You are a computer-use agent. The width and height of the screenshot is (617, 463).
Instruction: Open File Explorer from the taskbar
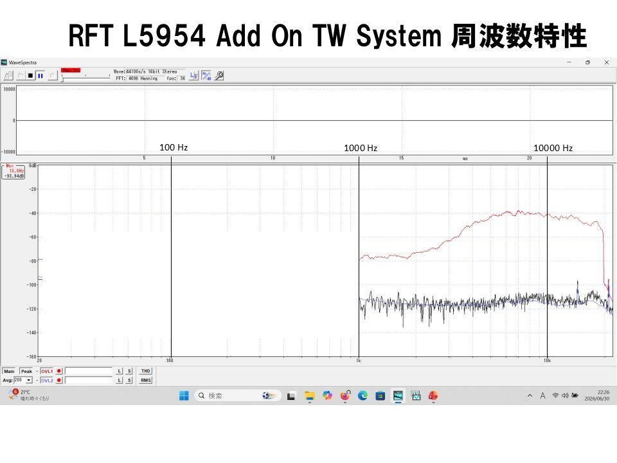[310, 396]
